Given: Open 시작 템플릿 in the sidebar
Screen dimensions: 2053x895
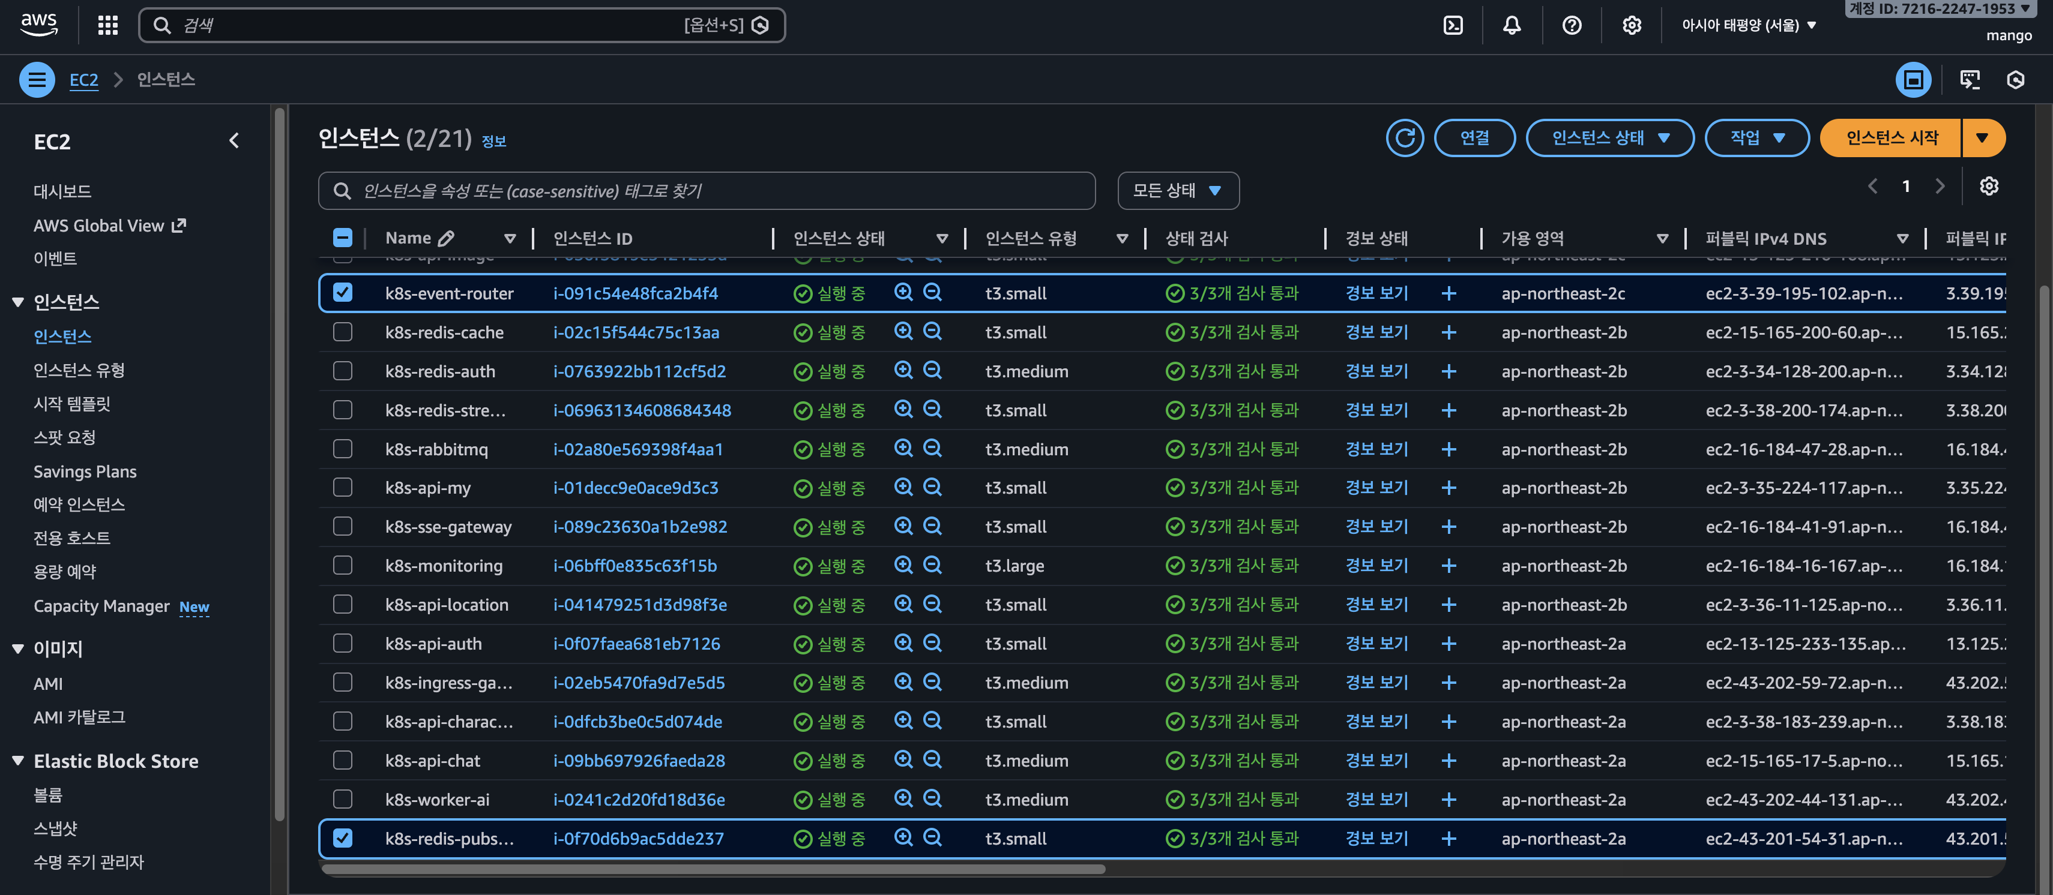Looking at the screenshot, I should point(71,404).
